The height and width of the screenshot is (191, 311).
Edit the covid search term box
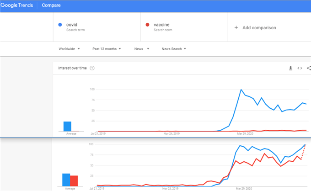(97, 27)
